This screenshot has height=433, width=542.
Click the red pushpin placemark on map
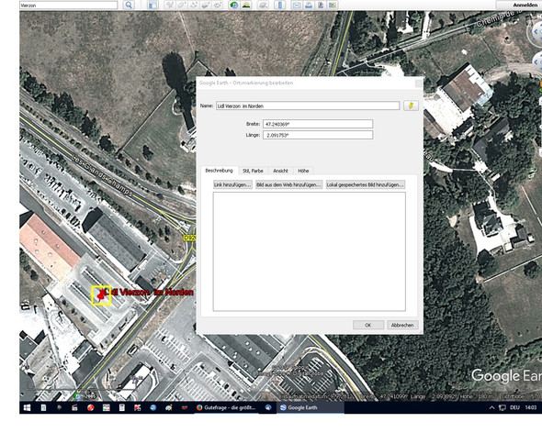101,295
